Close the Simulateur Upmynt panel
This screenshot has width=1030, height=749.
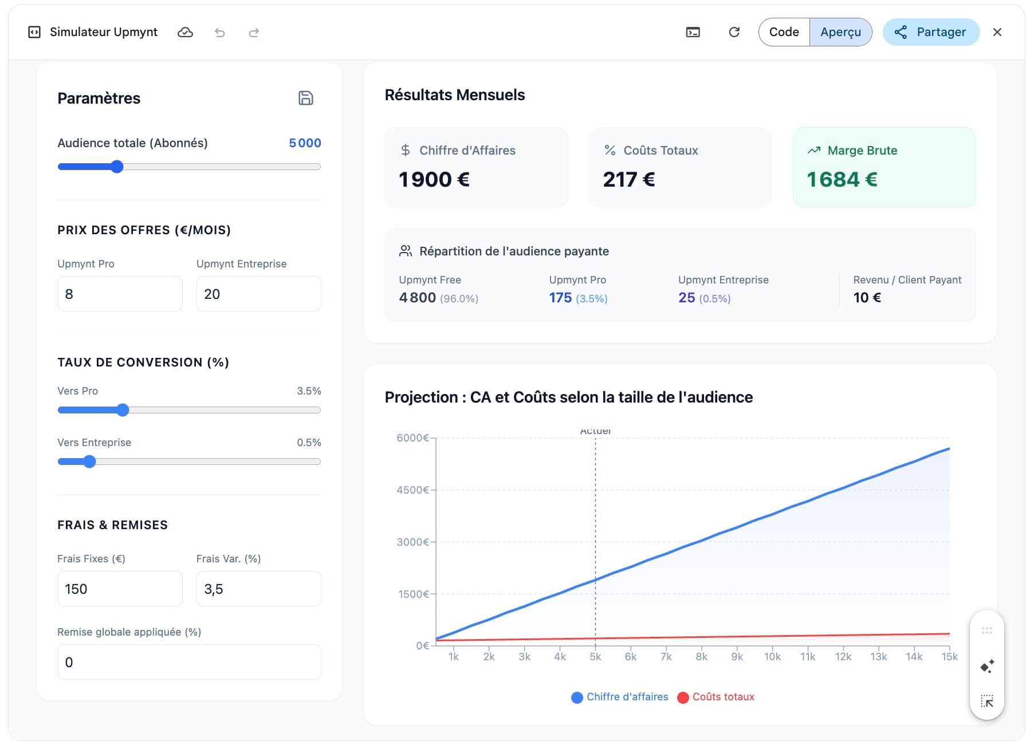point(997,33)
